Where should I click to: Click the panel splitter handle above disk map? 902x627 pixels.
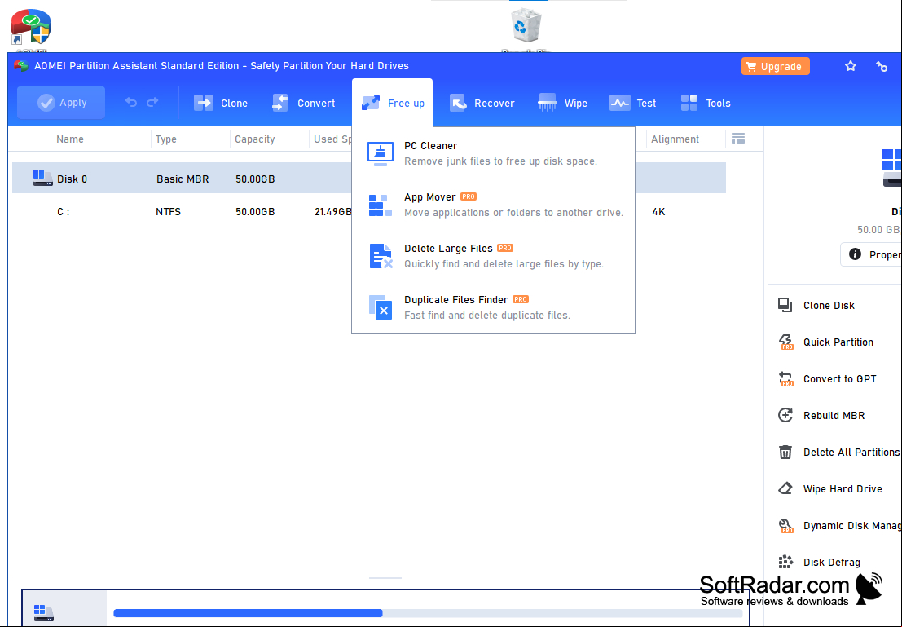pos(385,577)
